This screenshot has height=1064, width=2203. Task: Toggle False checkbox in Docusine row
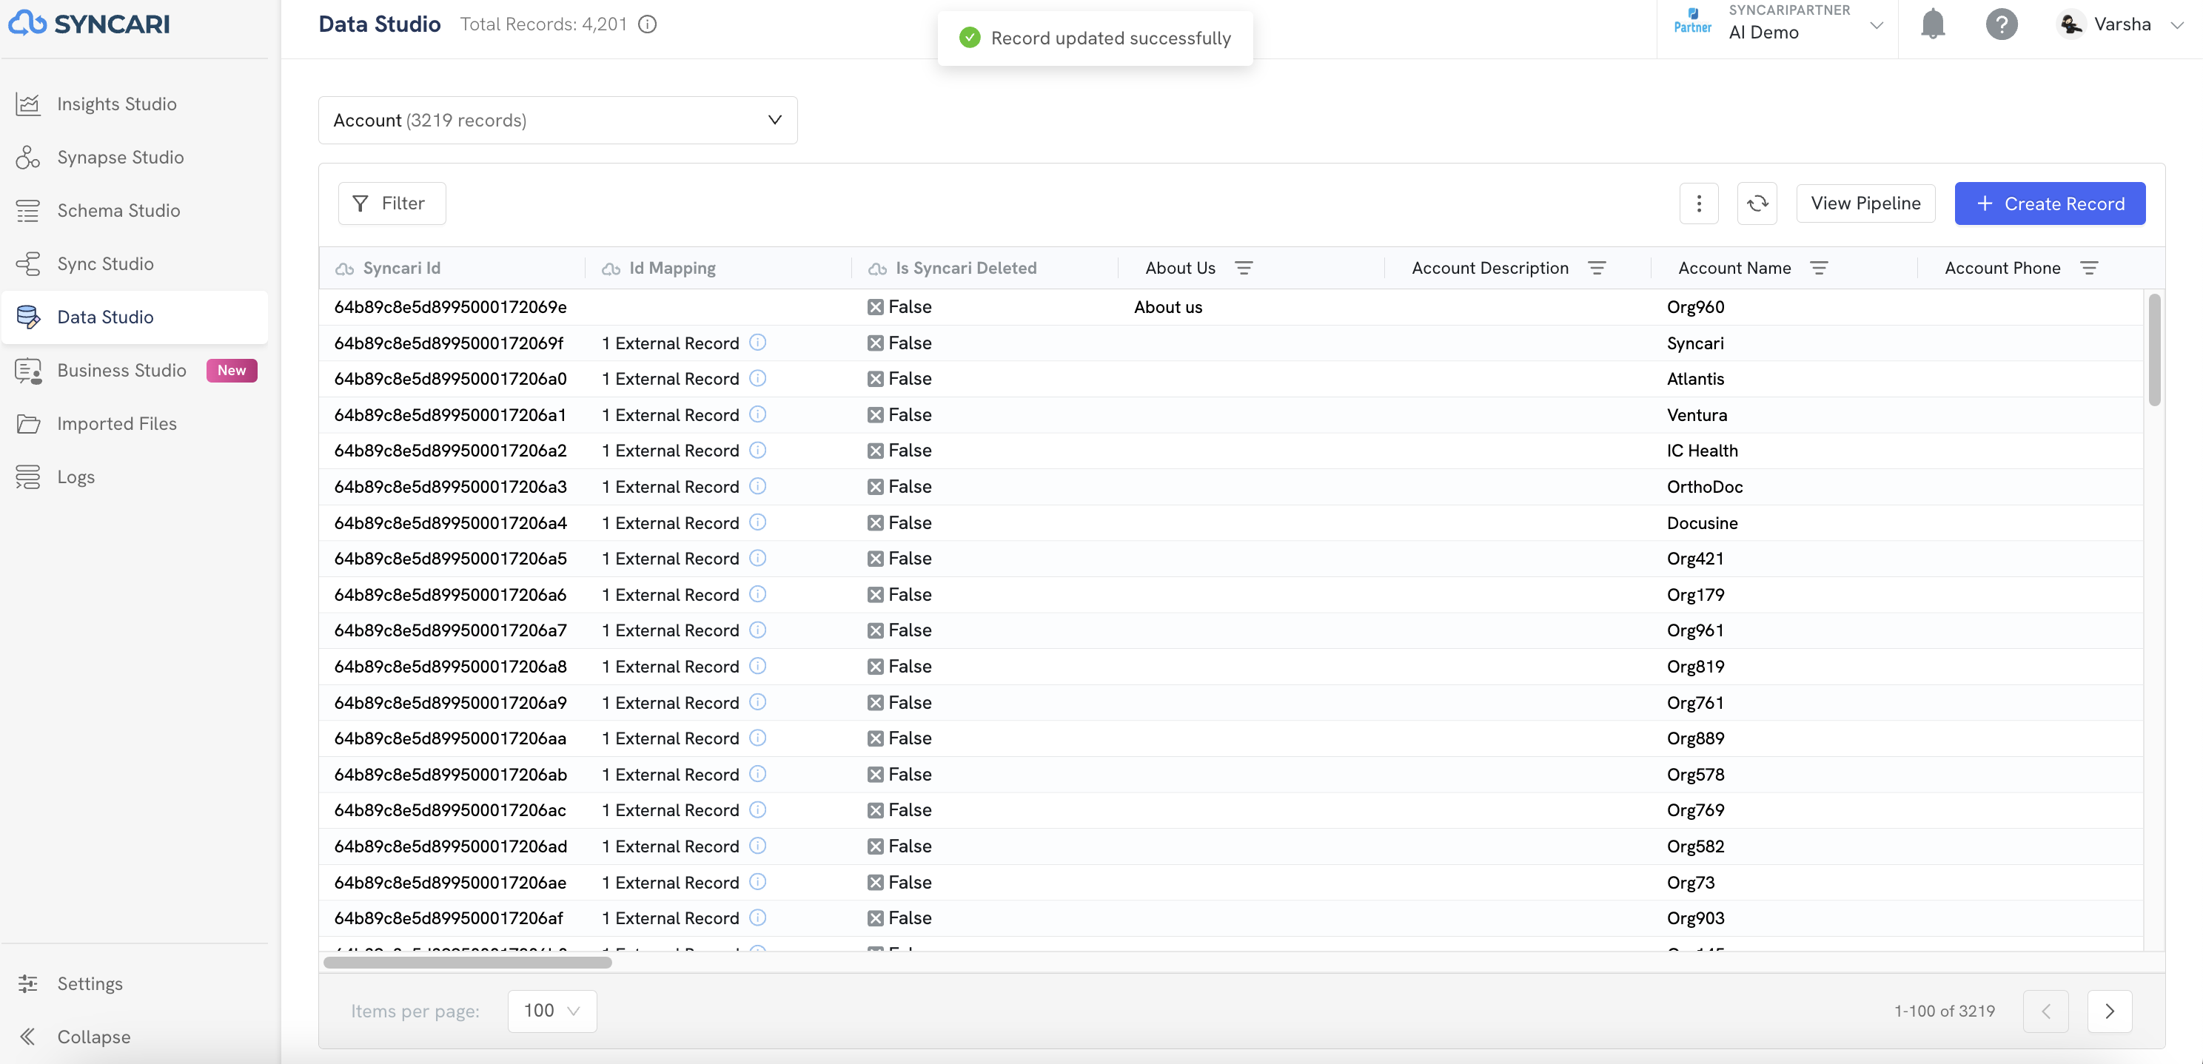pos(875,523)
